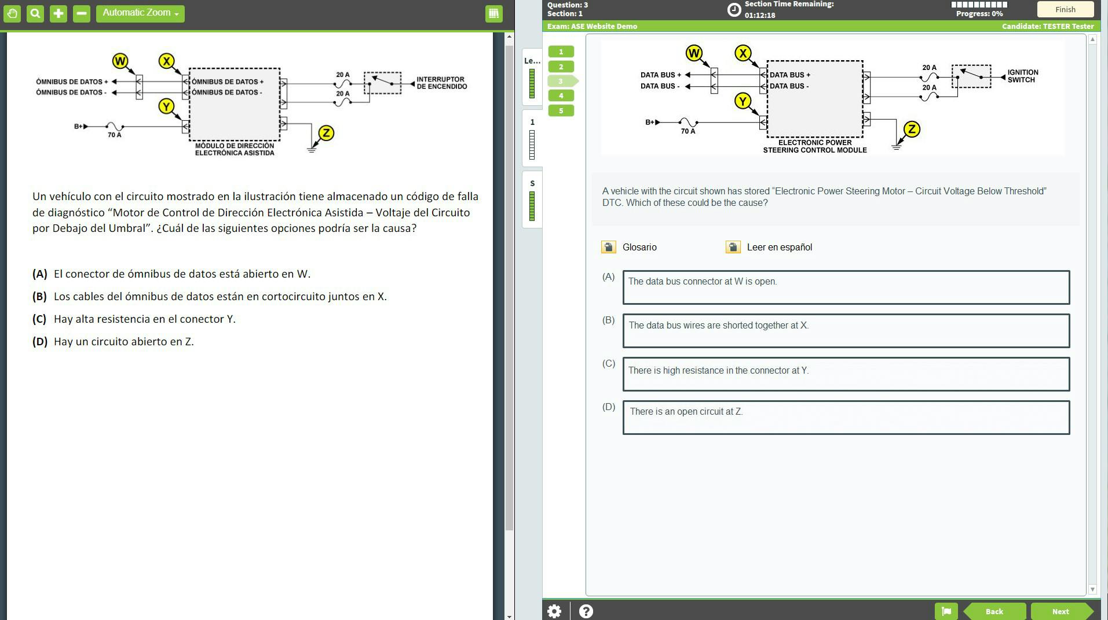Expand the Section 1 panel labeled 1

coord(532,122)
